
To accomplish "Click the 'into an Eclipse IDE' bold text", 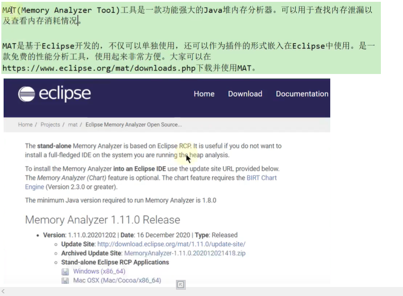I will (x=140, y=169).
